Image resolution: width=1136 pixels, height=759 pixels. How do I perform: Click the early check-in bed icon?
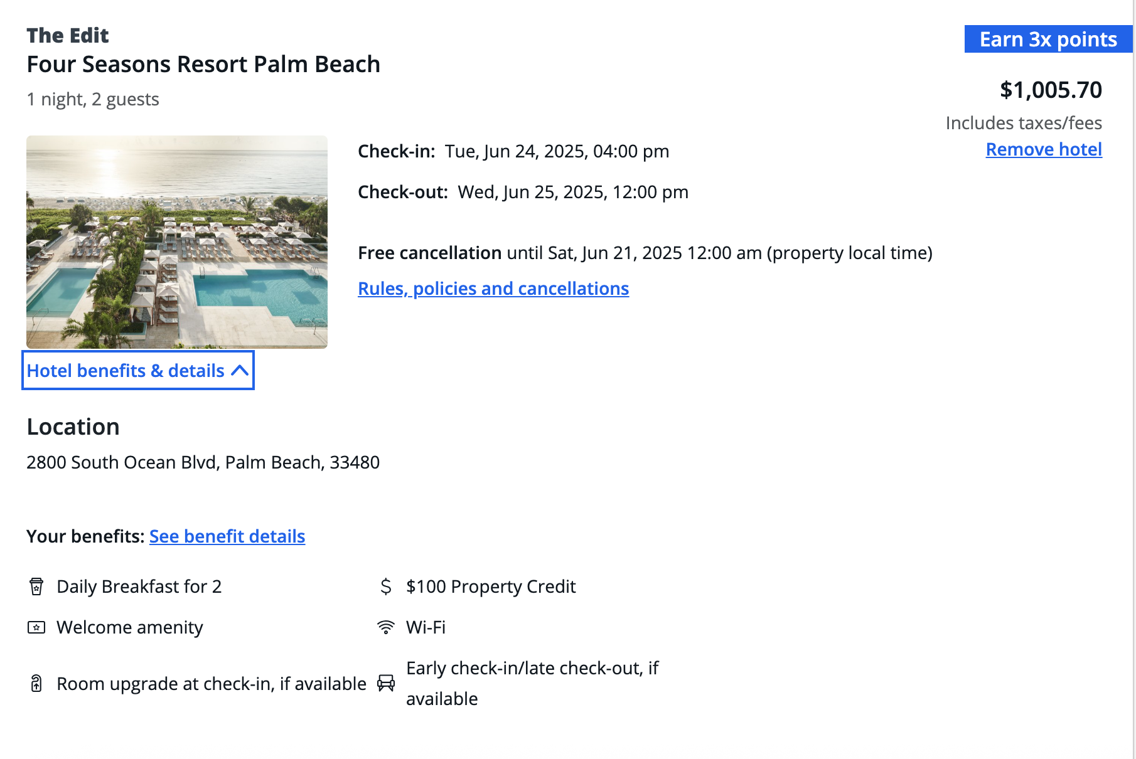click(x=386, y=683)
